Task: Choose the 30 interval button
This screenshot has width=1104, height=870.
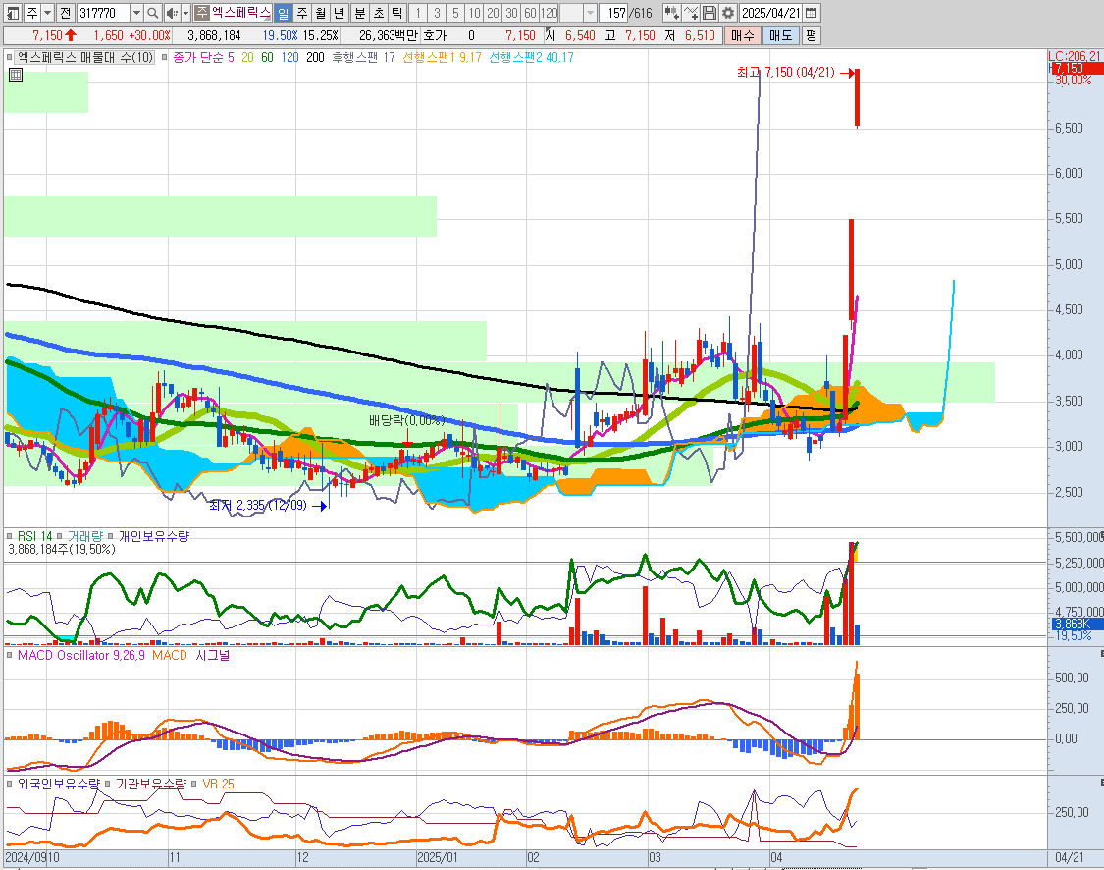Action: pyautogui.click(x=512, y=13)
